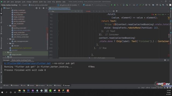
Task: Click the Project panel vertical scrollbar
Action: [47, 41]
